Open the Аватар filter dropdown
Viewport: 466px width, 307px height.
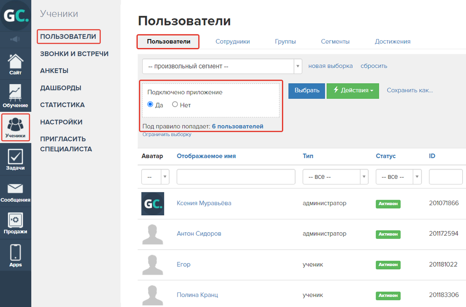pyautogui.click(x=155, y=177)
